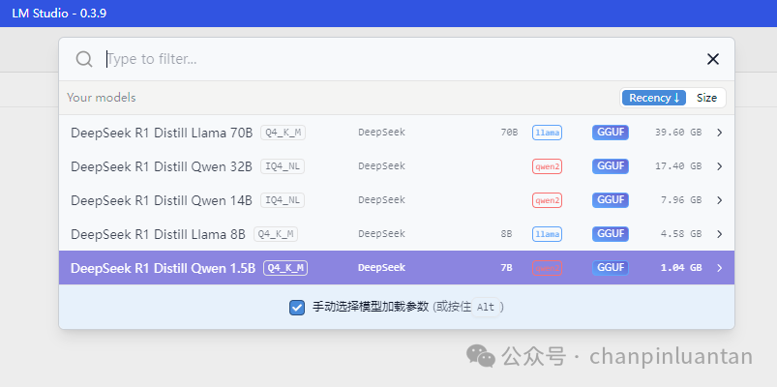This screenshot has height=387, width=777.
Task: Click the 39.60 GB size value
Action: point(678,133)
